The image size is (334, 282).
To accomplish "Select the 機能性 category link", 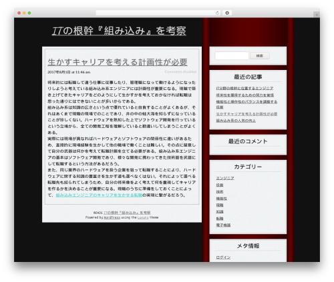I will tap(221, 199).
